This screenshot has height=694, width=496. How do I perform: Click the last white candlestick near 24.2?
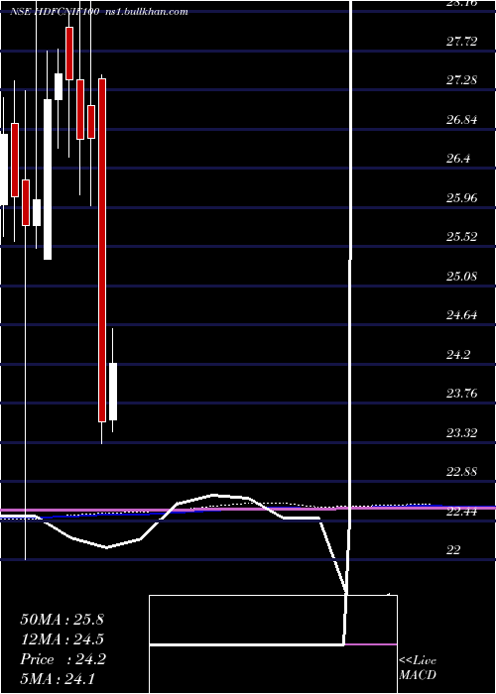point(113,392)
